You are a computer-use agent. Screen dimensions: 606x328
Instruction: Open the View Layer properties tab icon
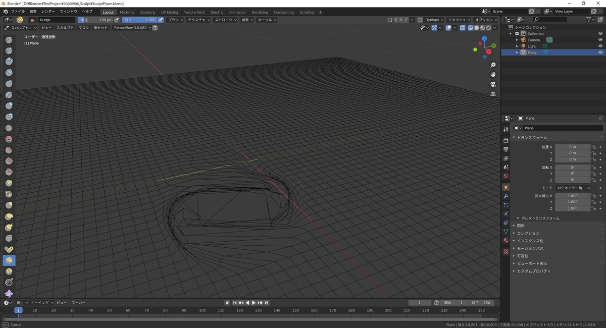[506, 158]
